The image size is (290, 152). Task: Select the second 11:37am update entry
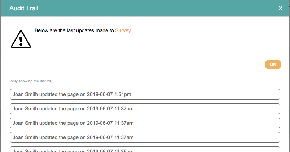145,123
